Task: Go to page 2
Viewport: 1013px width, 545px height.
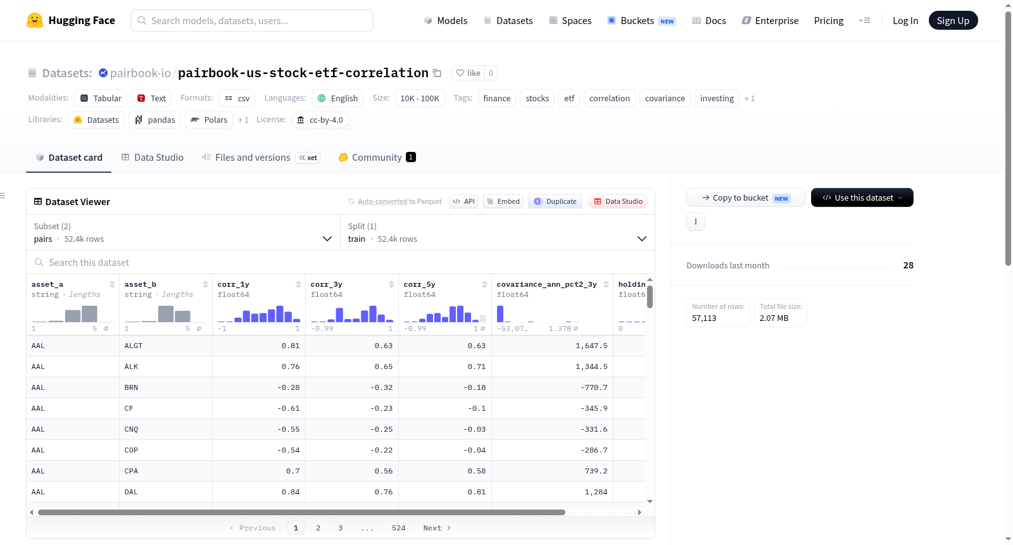Action: 318,528
